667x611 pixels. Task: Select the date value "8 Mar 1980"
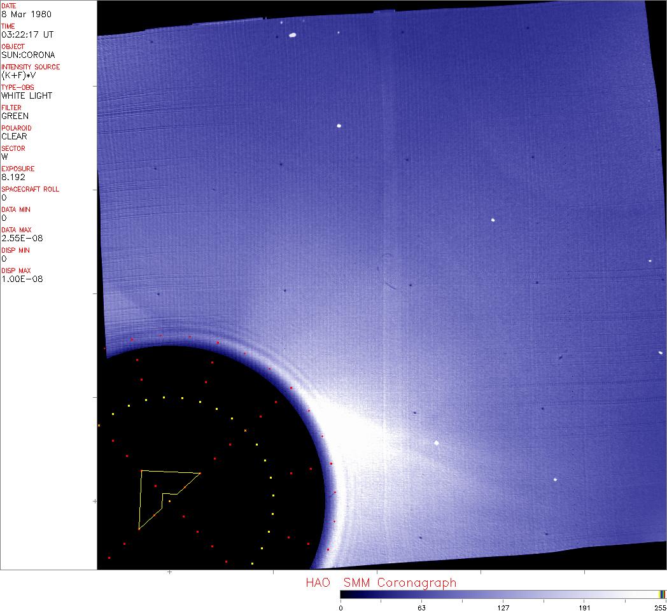pos(27,14)
